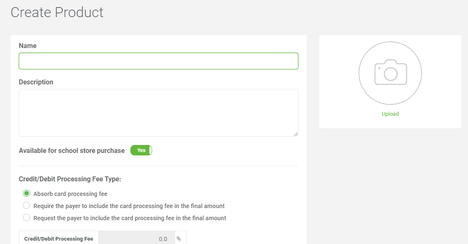Screen dimensions: 468x244
Task: Click the Credit/Debit Processing Fee label box
Action: click(58, 239)
